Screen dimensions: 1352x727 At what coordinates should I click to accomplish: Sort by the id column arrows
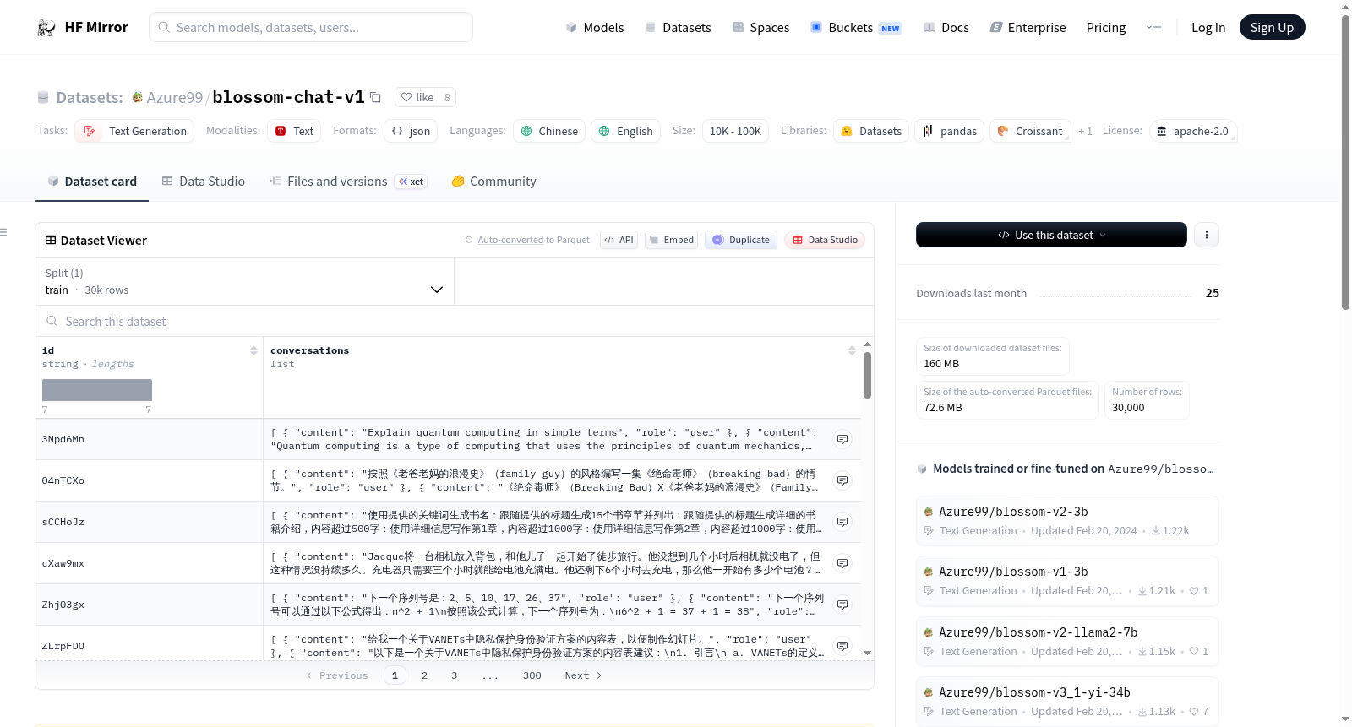pos(253,350)
